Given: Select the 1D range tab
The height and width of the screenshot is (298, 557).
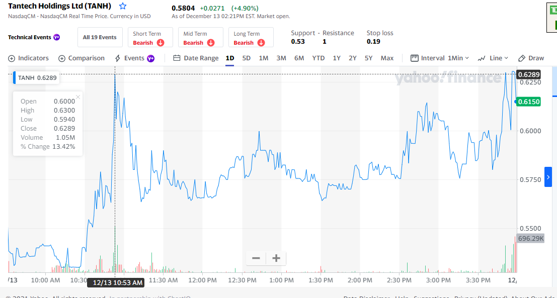Looking at the screenshot, I should (230, 58).
